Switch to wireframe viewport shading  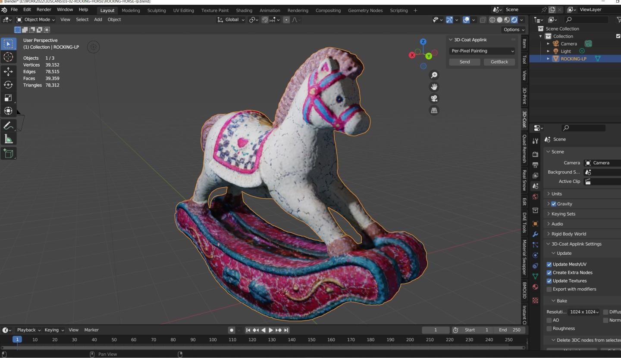pos(492,20)
